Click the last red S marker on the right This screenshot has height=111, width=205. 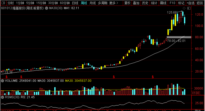pyautogui.click(x=153, y=77)
